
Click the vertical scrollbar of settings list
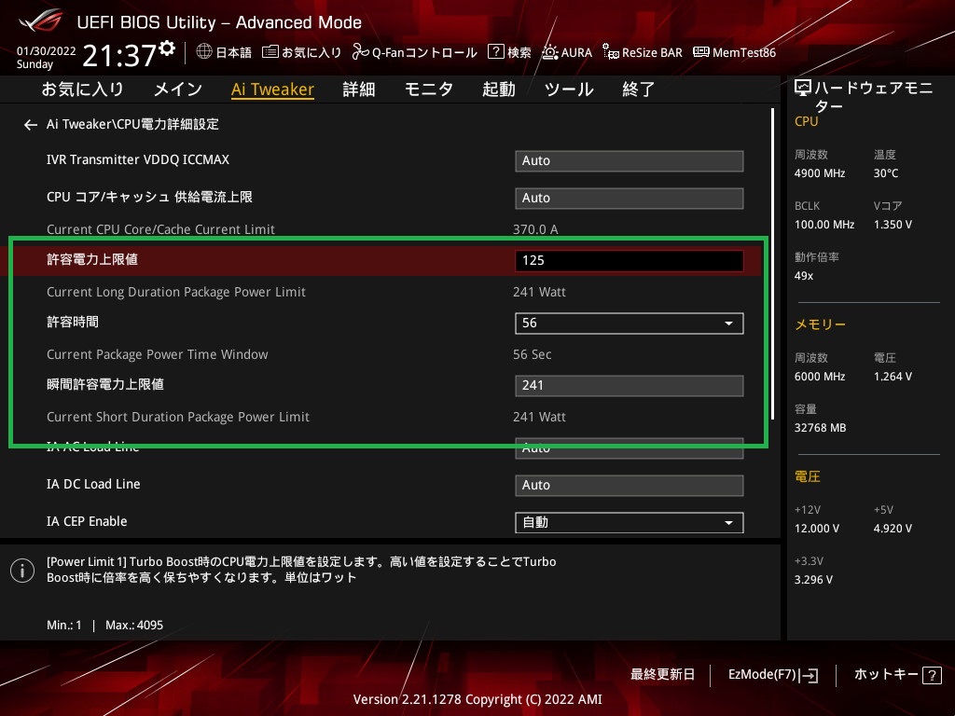tap(773, 261)
